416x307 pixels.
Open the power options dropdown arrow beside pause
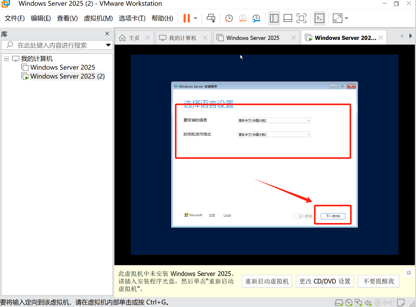click(x=196, y=18)
